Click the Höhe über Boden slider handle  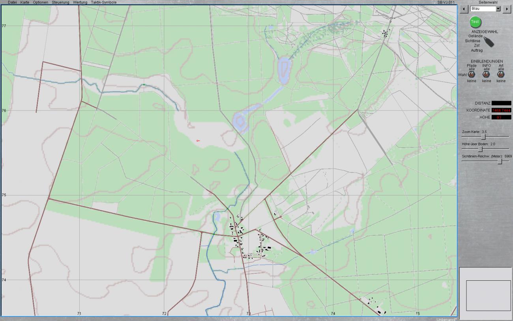click(x=480, y=149)
